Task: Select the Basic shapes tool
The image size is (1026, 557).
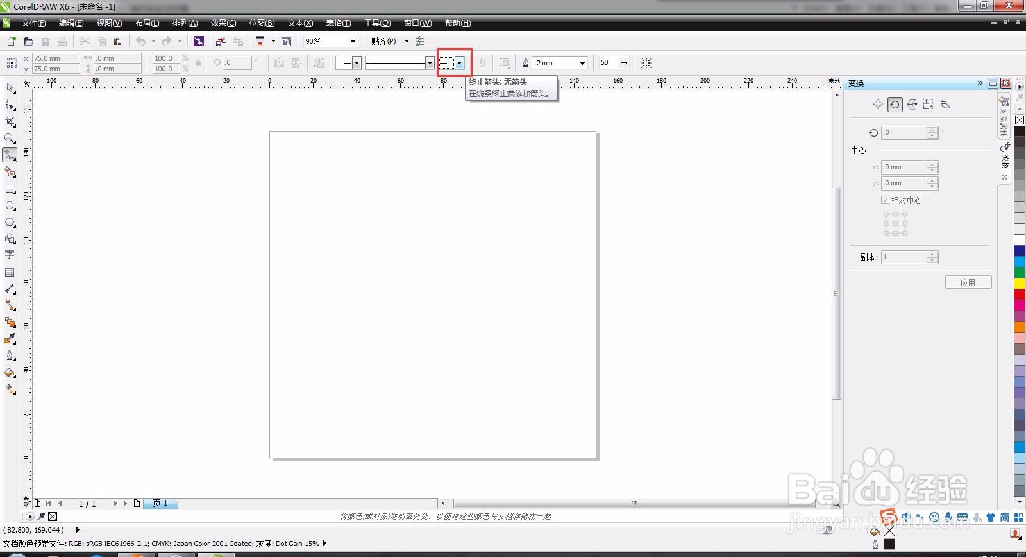Action: 10,239
